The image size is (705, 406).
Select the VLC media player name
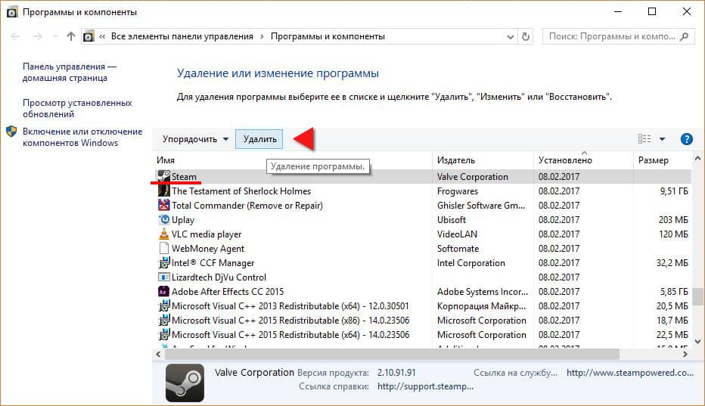click(207, 234)
